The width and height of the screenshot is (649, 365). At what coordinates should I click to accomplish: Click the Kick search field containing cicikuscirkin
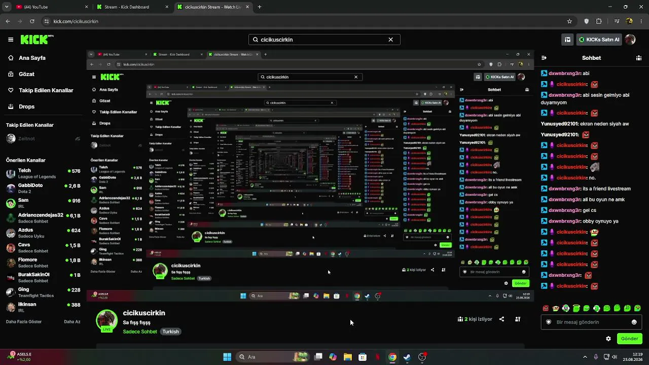pyautogui.click(x=324, y=40)
